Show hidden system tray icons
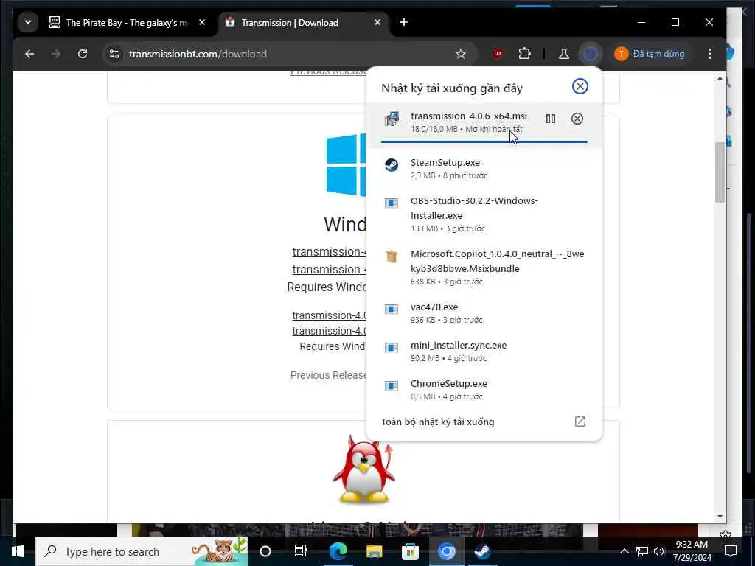 click(x=624, y=551)
